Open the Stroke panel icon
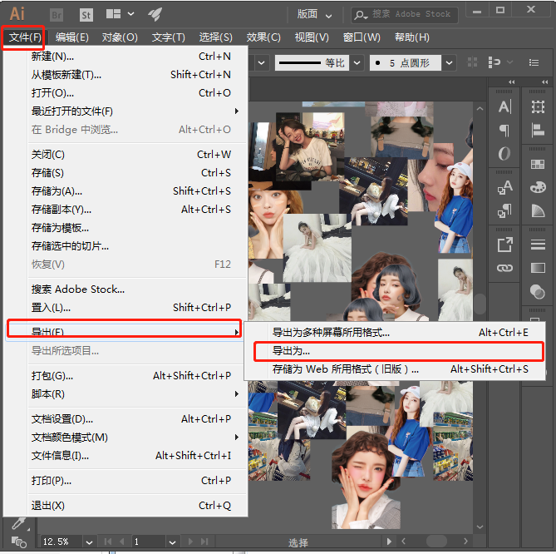The image size is (556, 554). [538, 245]
